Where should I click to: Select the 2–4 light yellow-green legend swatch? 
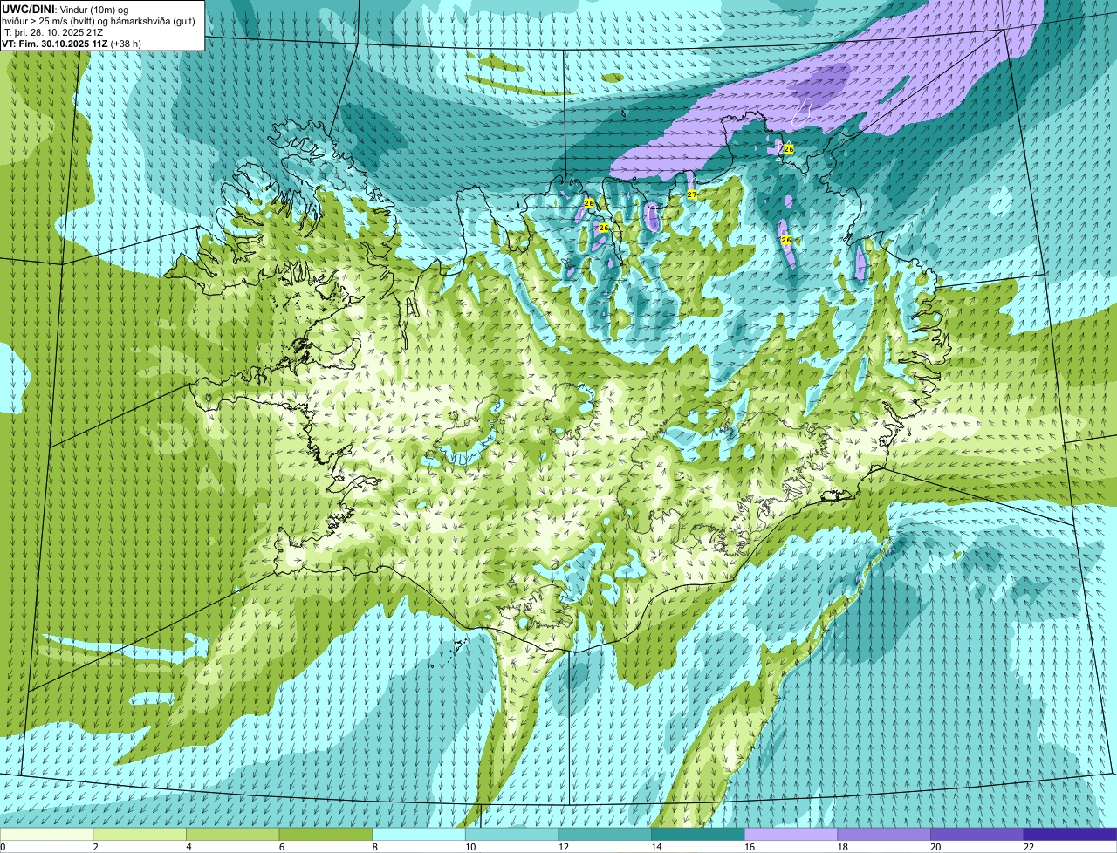click(x=140, y=834)
